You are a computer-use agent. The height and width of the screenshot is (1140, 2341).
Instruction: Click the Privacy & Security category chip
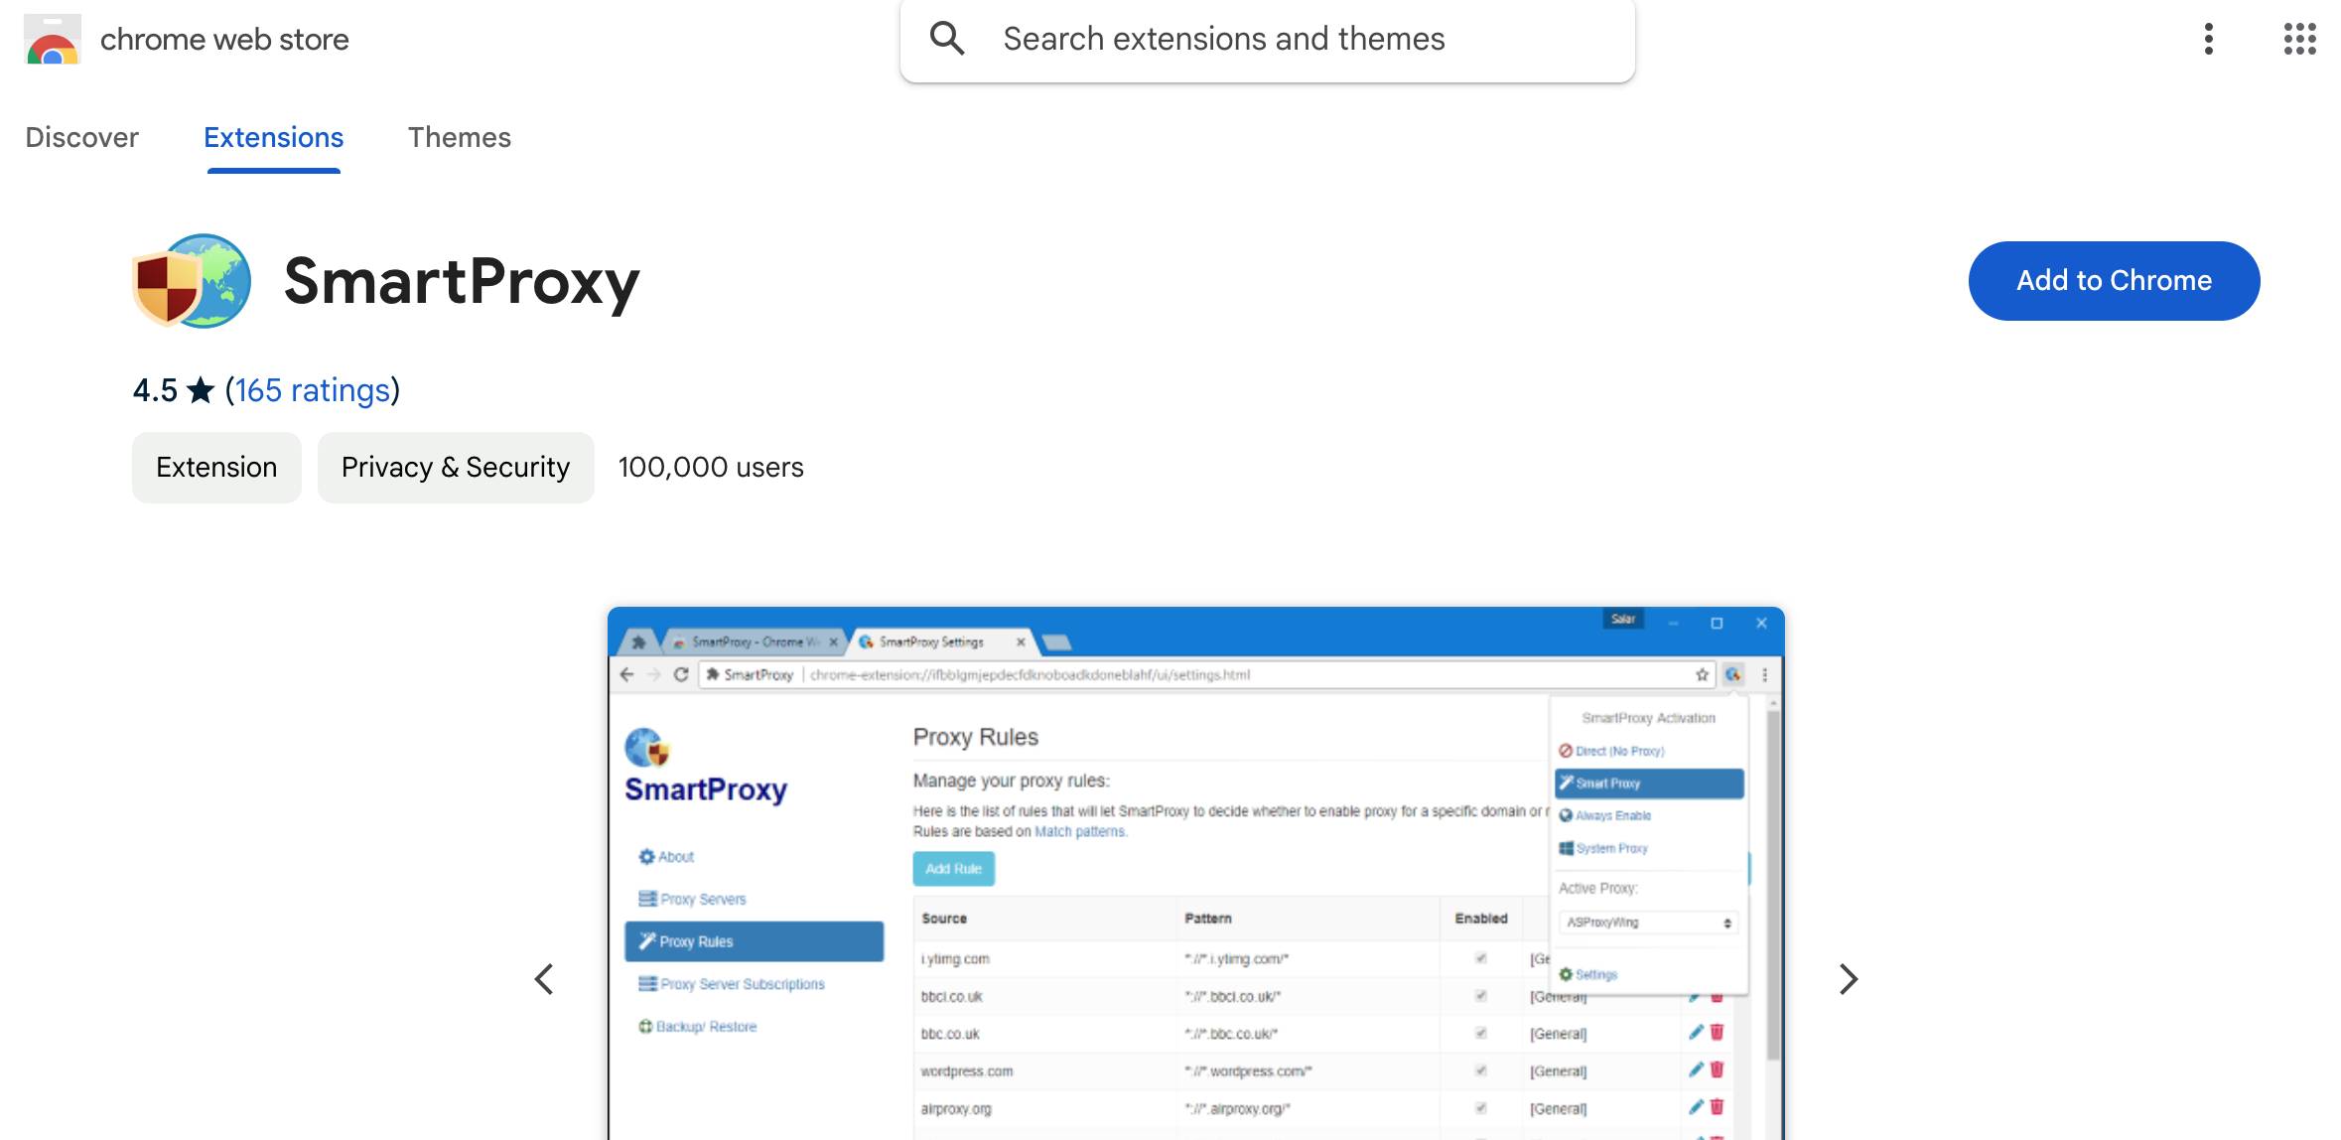click(456, 468)
